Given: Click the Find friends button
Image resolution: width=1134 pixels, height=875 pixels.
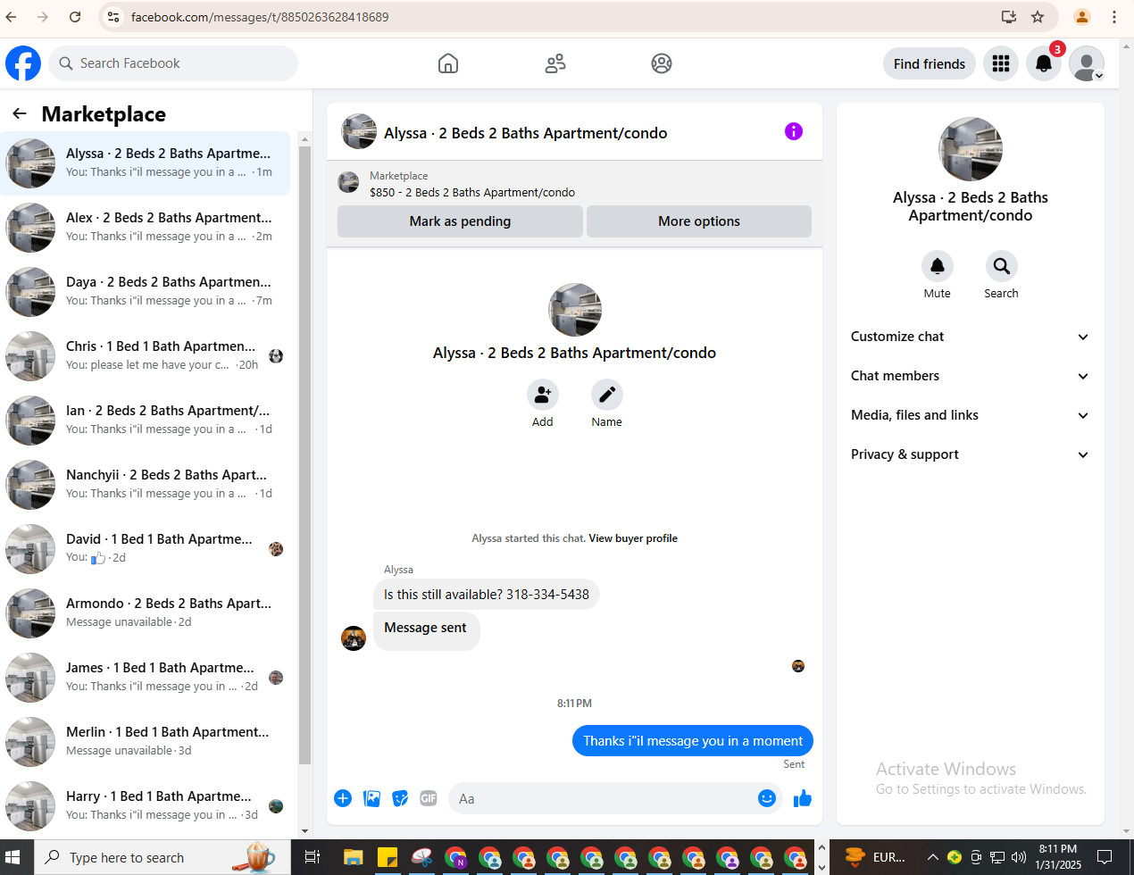Looking at the screenshot, I should pyautogui.click(x=929, y=63).
